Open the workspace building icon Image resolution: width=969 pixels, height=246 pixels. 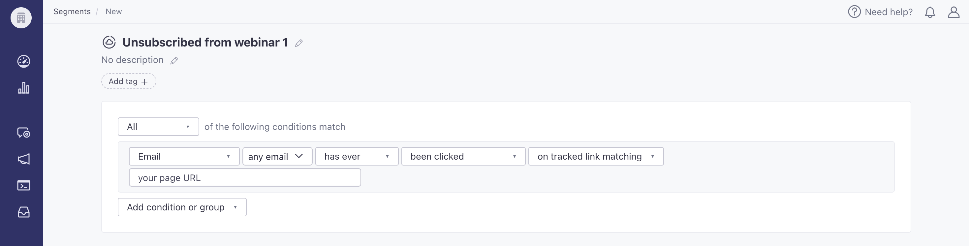click(x=21, y=18)
